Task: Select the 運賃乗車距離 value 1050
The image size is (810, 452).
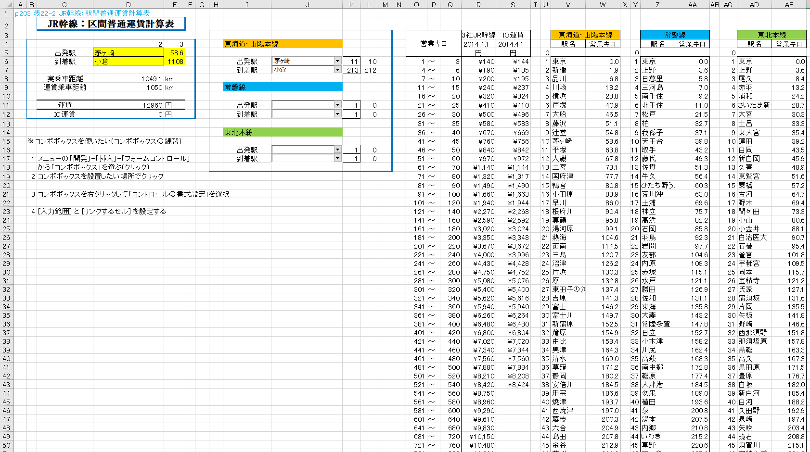Action: click(154, 88)
